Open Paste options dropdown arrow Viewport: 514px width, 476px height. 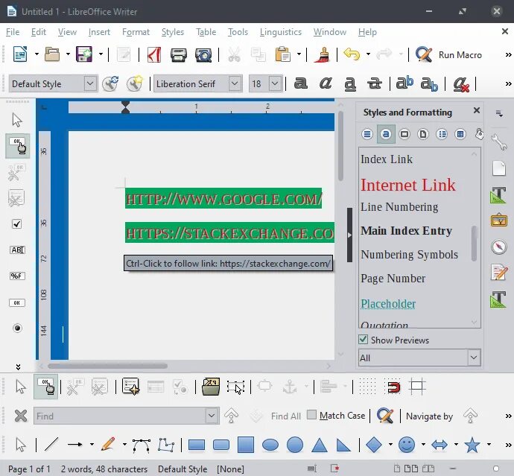coord(299,54)
